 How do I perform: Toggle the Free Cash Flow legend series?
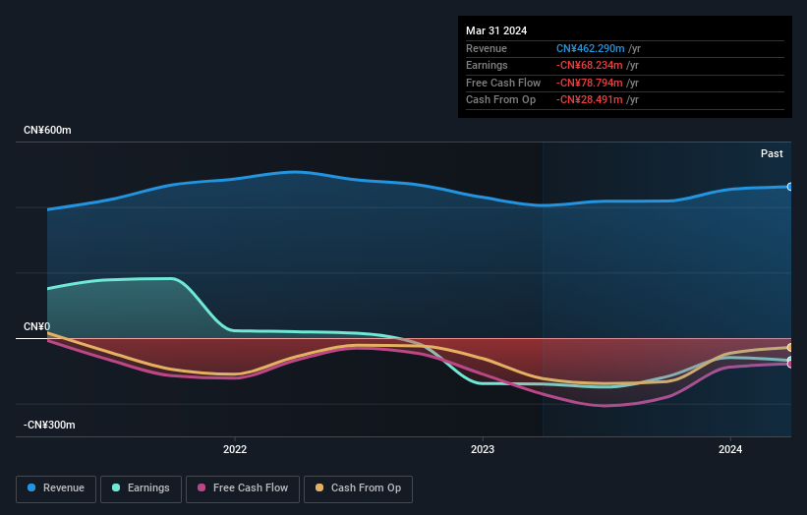click(243, 488)
